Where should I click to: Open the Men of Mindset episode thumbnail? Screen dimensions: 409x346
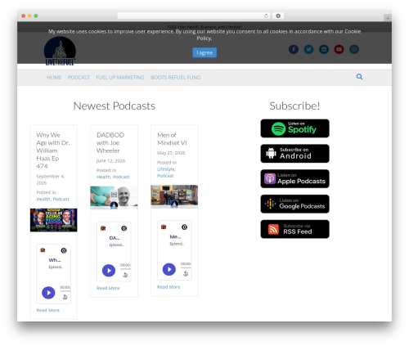[174, 196]
